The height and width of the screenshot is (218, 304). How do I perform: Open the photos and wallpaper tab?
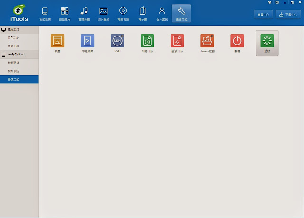pyautogui.click(x=104, y=14)
